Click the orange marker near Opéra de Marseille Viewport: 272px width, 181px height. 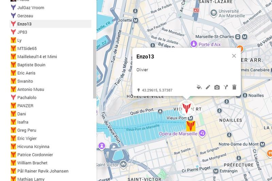coord(191,126)
